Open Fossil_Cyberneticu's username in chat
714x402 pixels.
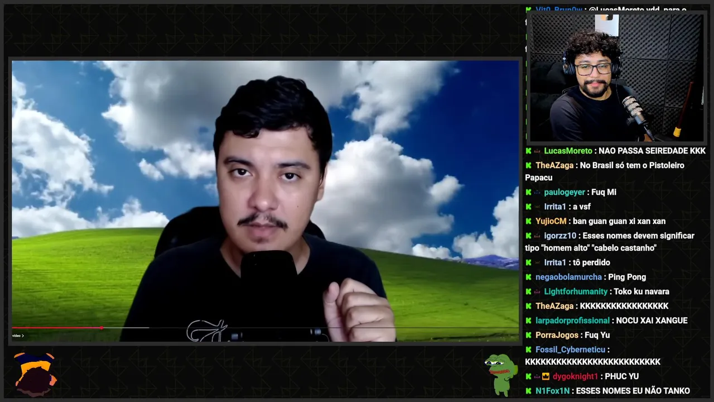pyautogui.click(x=570, y=350)
